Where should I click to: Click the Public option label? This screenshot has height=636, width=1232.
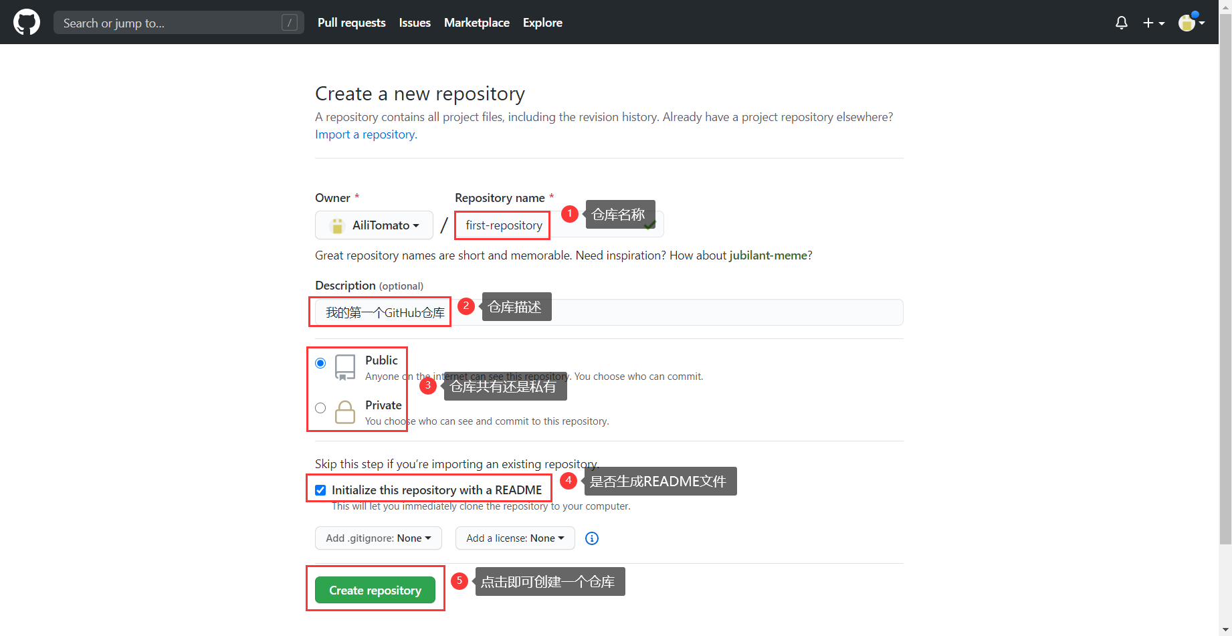381,360
